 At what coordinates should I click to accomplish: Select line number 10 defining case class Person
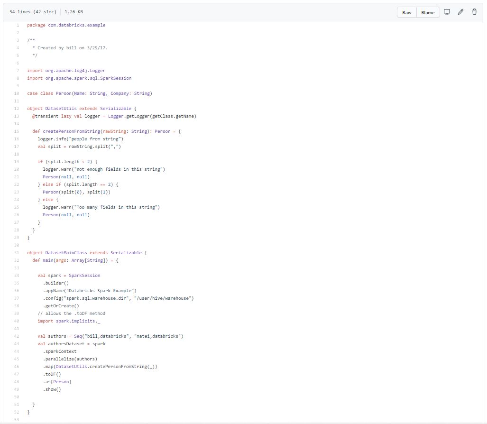16,93
